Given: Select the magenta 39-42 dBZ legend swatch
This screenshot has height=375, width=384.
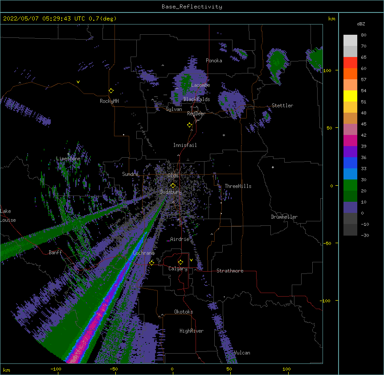Looking at the screenshot, I should tap(350, 140).
